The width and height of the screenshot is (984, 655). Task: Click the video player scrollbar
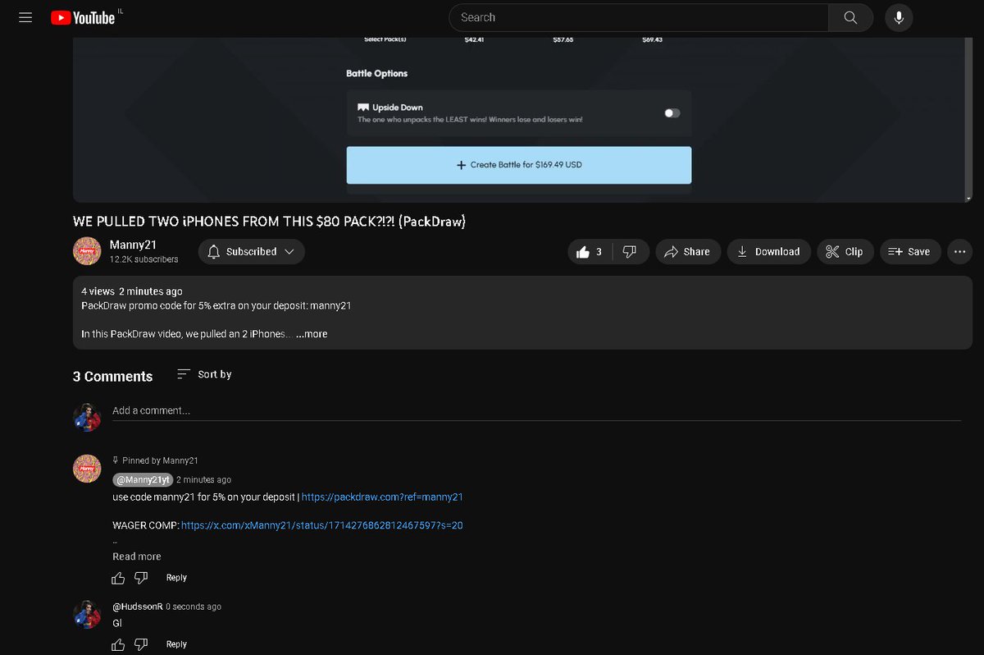(968, 119)
